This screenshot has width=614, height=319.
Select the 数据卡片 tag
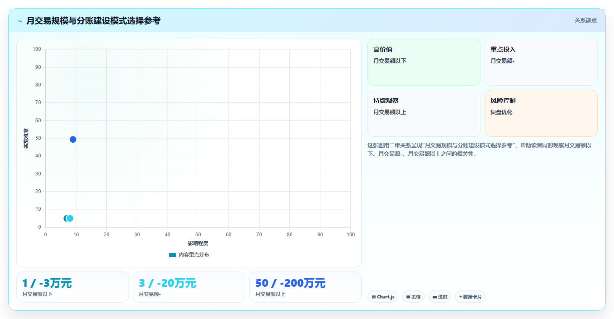(x=470, y=297)
